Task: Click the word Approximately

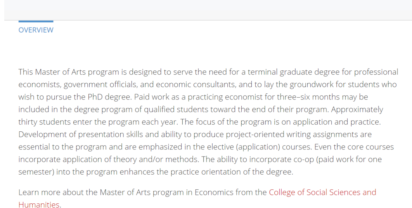Action: tap(357, 109)
